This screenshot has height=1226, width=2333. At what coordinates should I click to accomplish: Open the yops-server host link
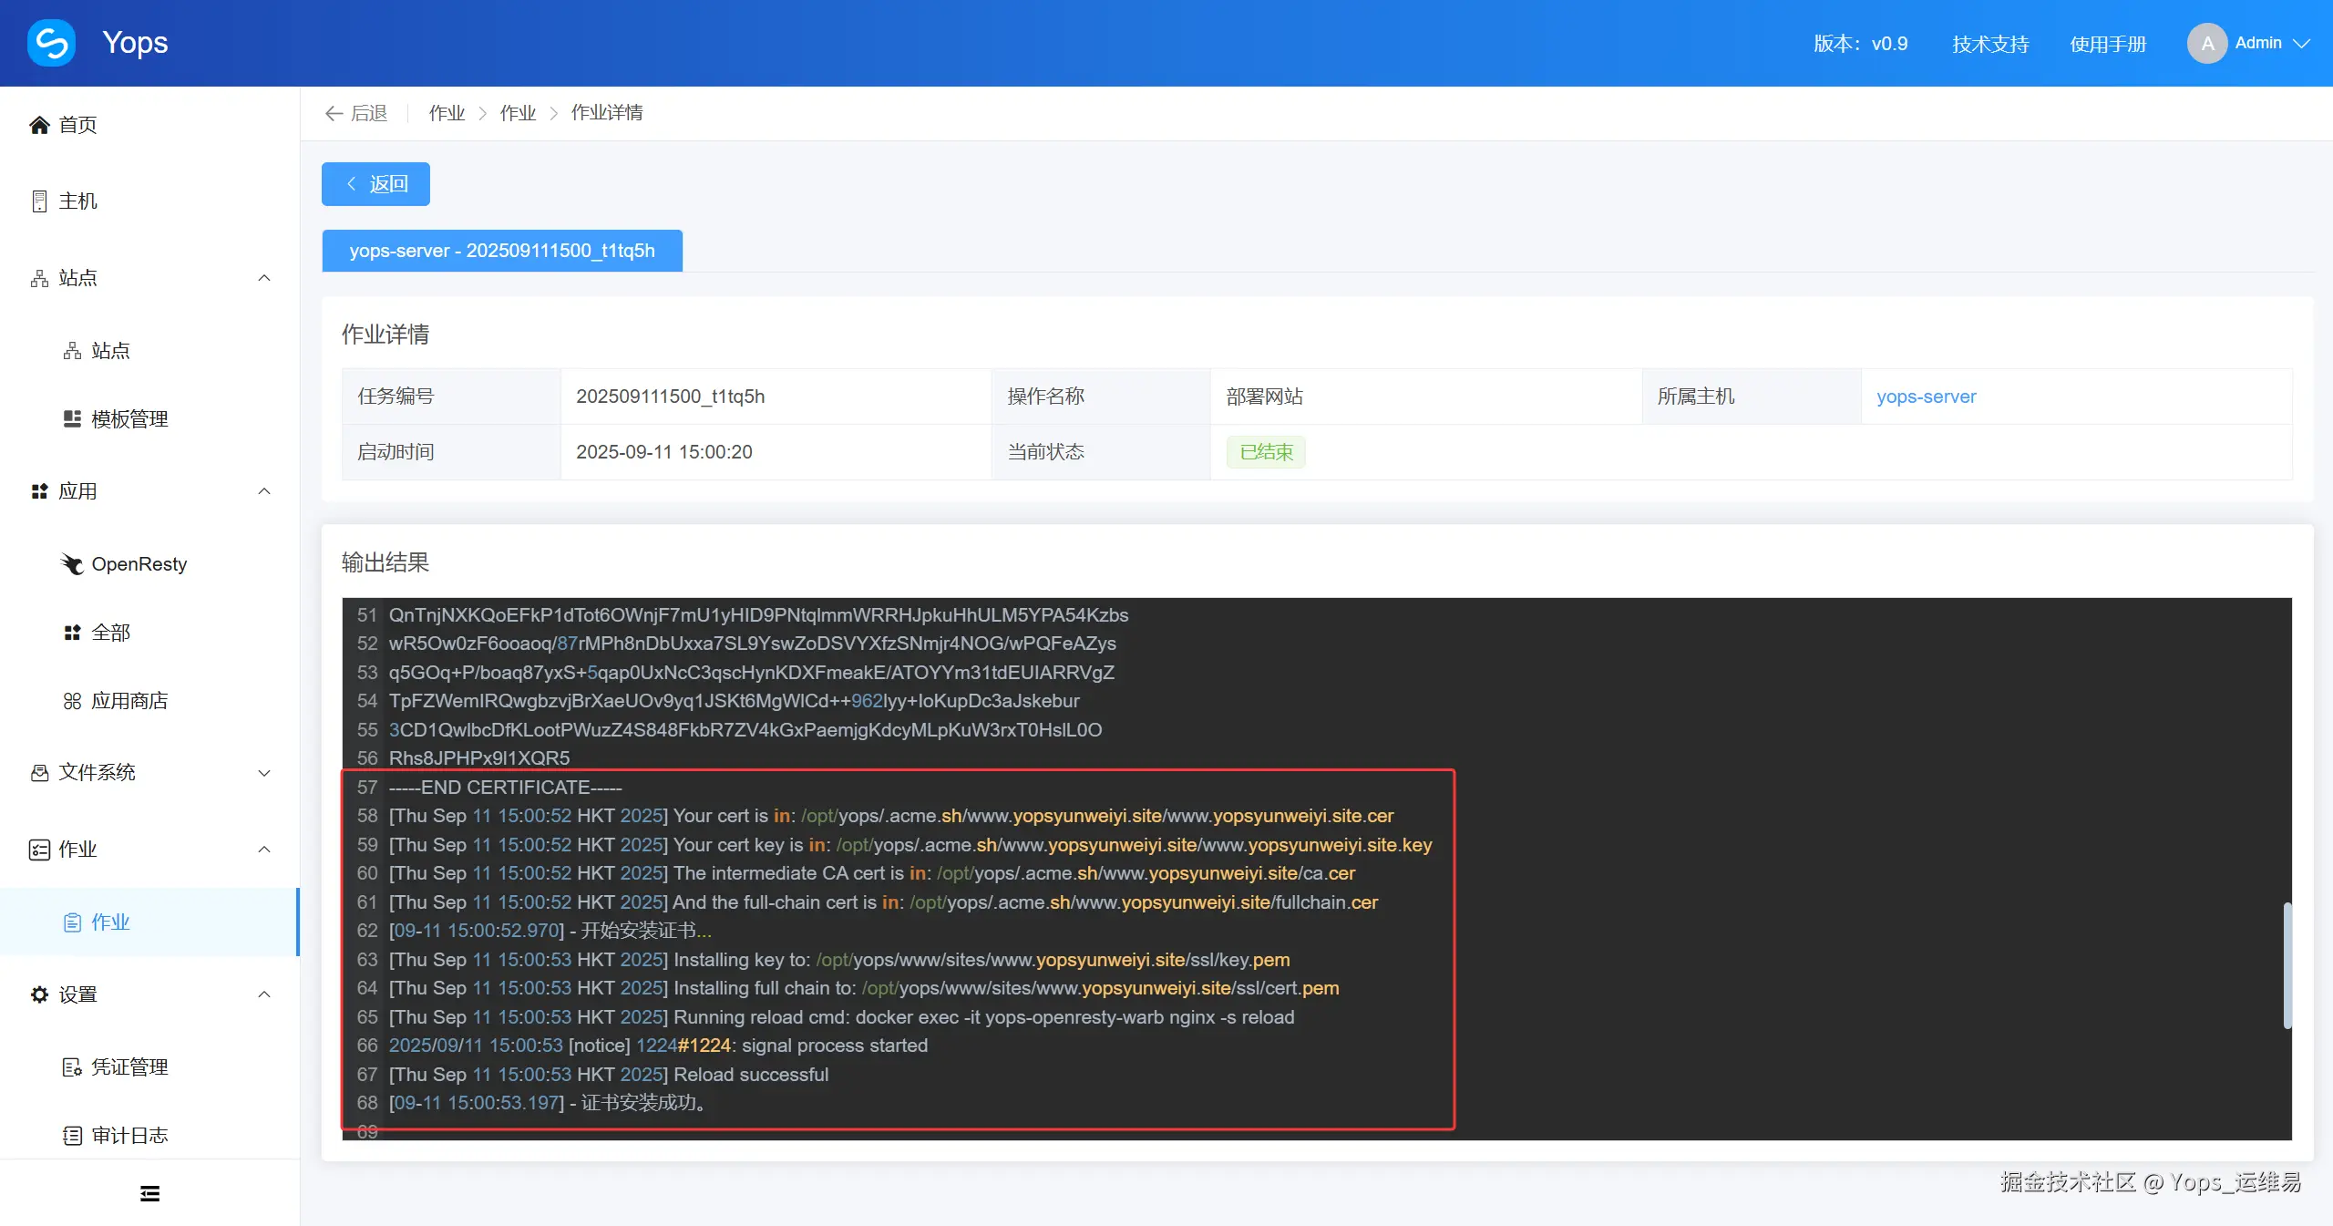click(x=1926, y=397)
